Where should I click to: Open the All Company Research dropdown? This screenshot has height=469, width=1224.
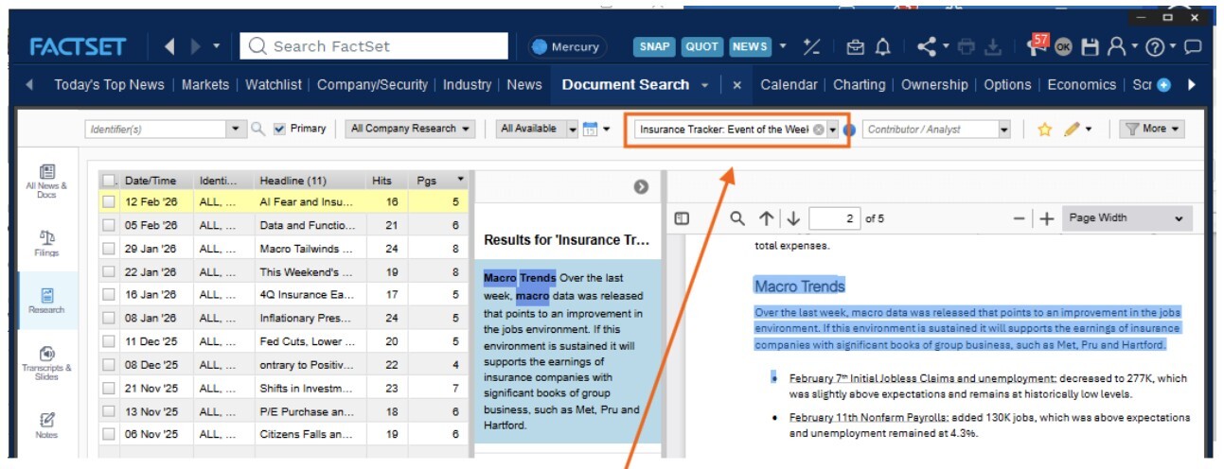coord(411,129)
